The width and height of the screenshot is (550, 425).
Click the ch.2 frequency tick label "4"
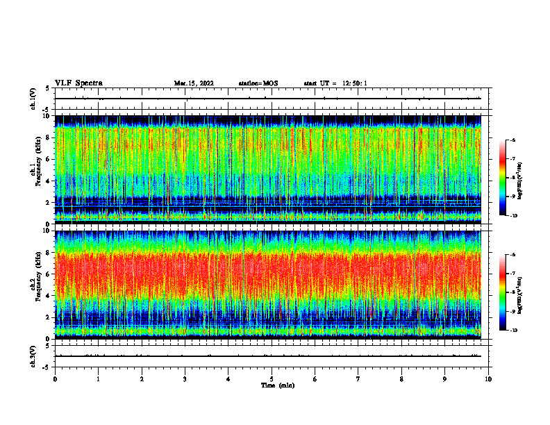(49, 296)
